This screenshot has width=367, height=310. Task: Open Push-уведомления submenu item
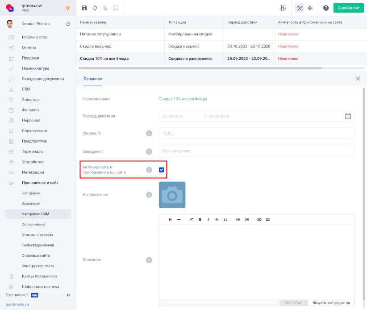coord(38,245)
